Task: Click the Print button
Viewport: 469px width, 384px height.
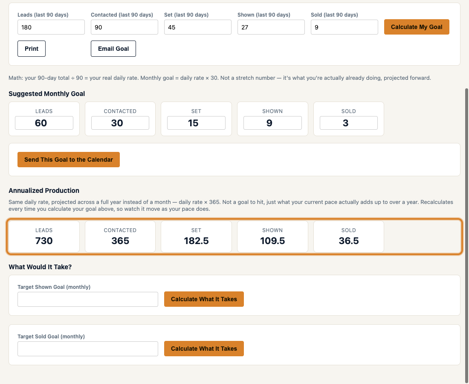Action: point(32,49)
